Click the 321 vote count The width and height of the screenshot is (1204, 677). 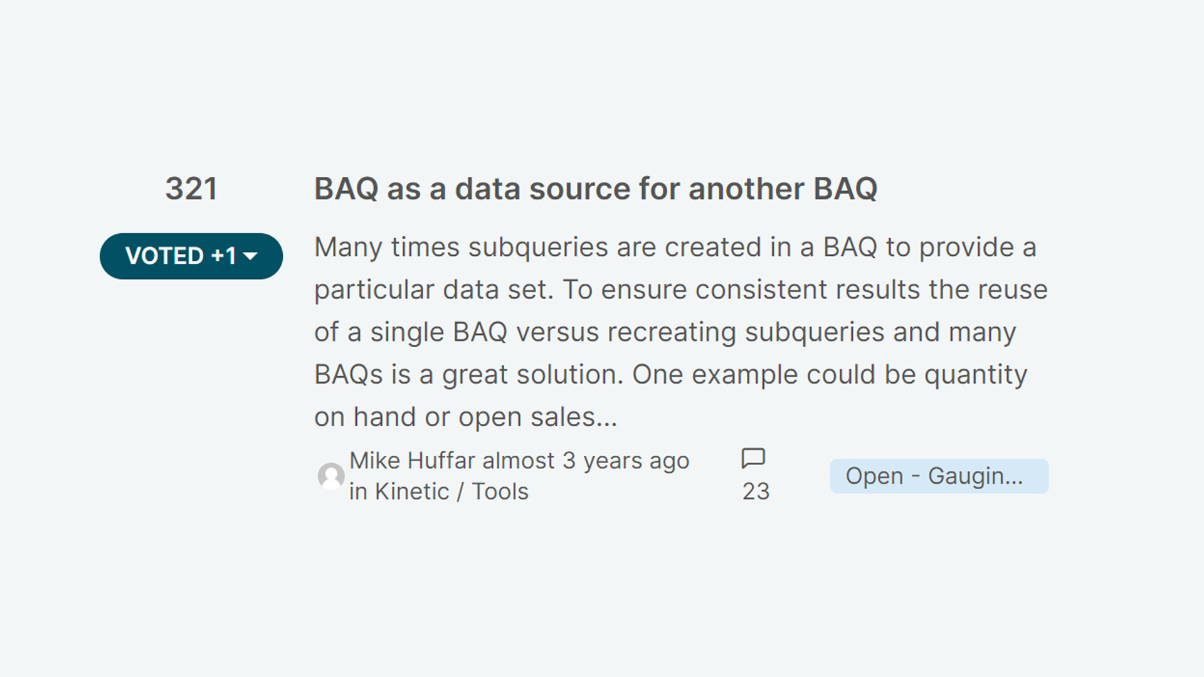coord(191,189)
